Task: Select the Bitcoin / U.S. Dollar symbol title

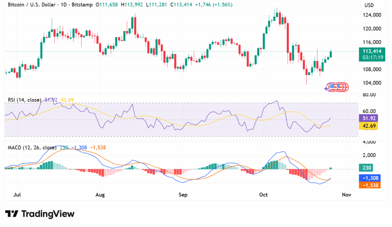Action: [x=32, y=5]
